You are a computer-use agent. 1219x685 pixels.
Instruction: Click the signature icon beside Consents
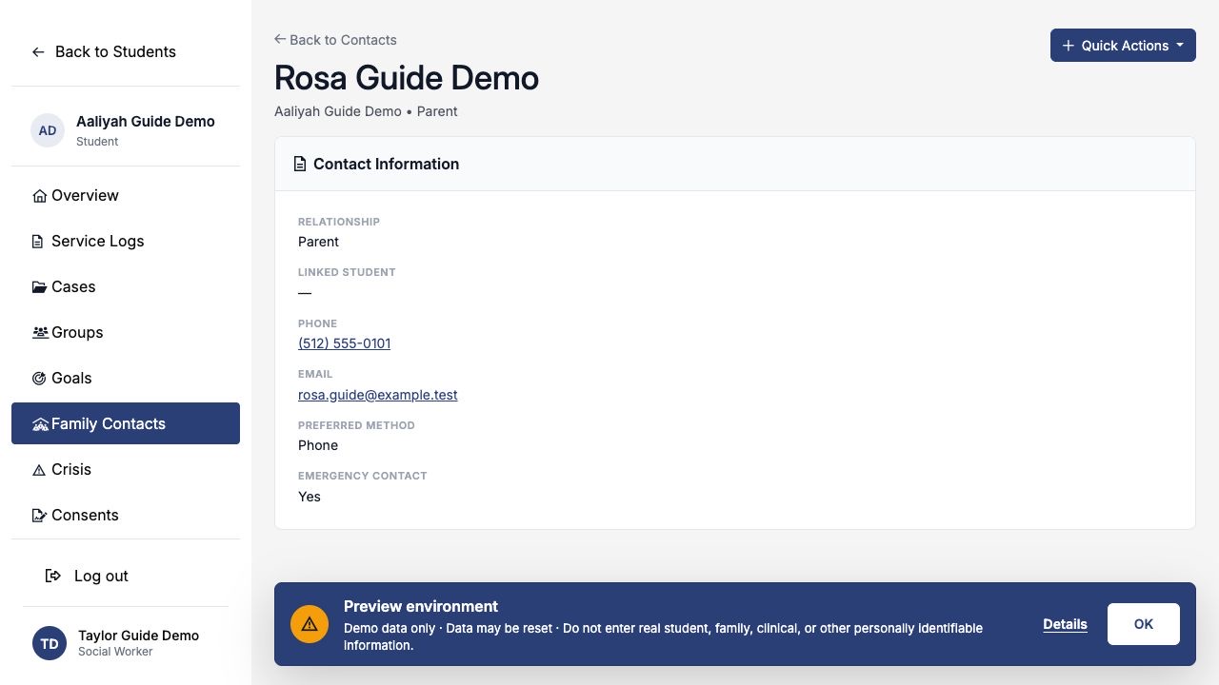[39, 516]
